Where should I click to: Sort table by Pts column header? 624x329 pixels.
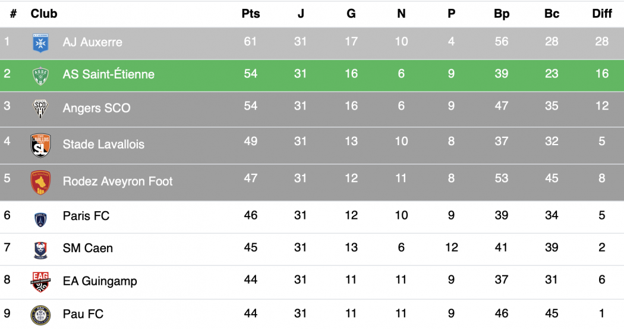pos(251,14)
